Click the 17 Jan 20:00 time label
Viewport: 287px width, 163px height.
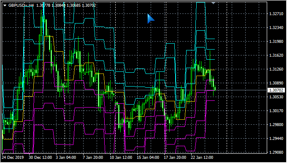coord(175,158)
